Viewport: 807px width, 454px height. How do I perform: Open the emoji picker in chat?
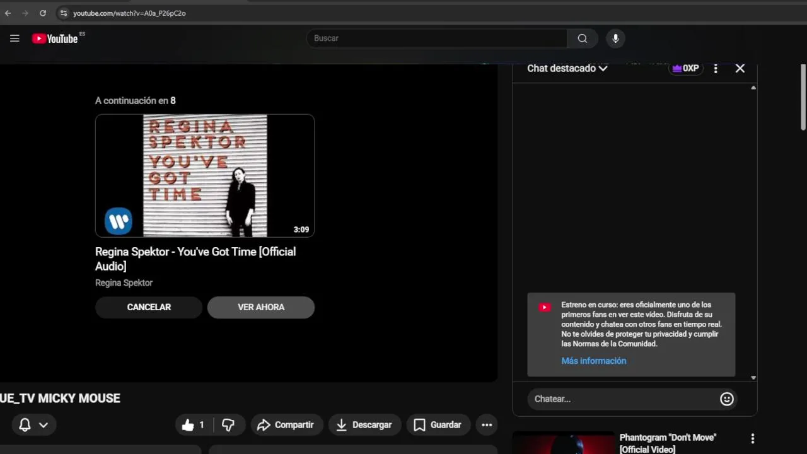click(727, 399)
